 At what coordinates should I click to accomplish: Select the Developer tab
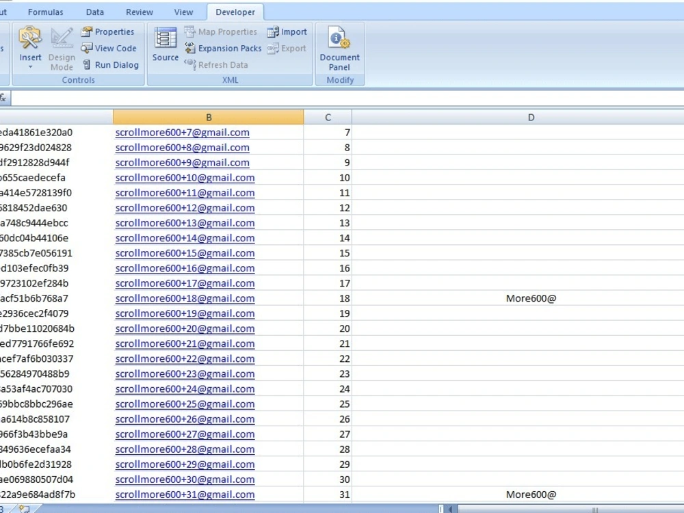click(235, 12)
